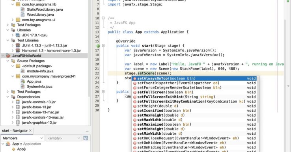This screenshot has width=291, height=152.
Task: Close the start - Navigator tab
Action: (x=30, y=130)
